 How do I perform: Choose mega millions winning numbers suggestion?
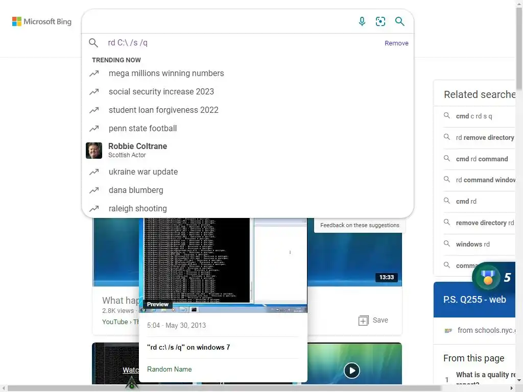click(x=166, y=73)
